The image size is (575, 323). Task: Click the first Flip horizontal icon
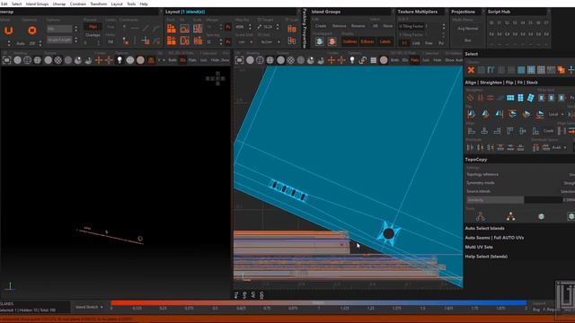(x=471, y=114)
